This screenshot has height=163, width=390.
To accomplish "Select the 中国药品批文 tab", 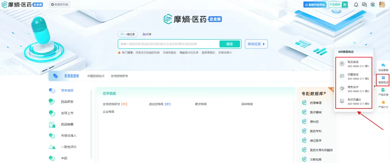I will [x=96, y=76].
